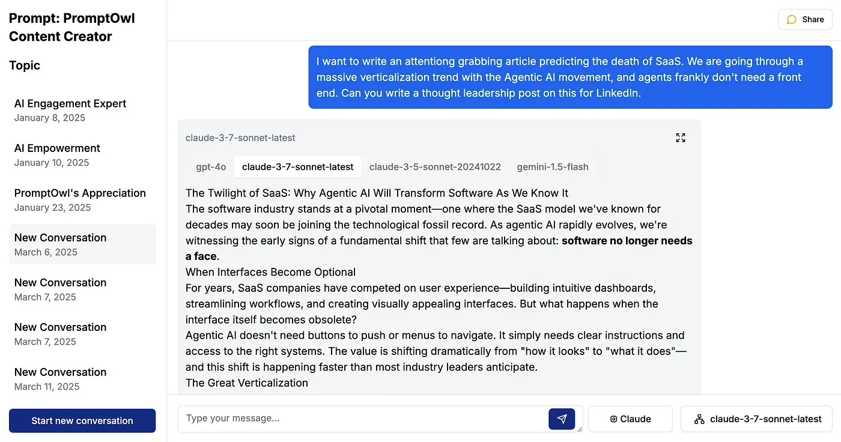Open the Claude provider selector
Viewport: 841px width, 442px height.
pos(630,419)
